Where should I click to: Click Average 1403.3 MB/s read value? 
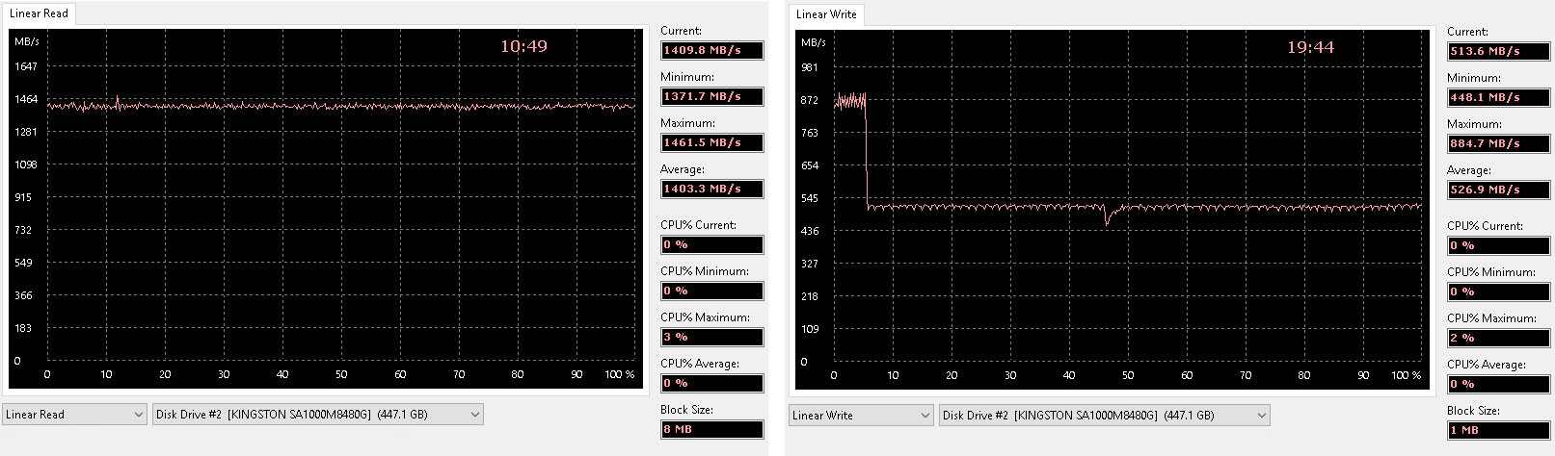pyautogui.click(x=711, y=189)
